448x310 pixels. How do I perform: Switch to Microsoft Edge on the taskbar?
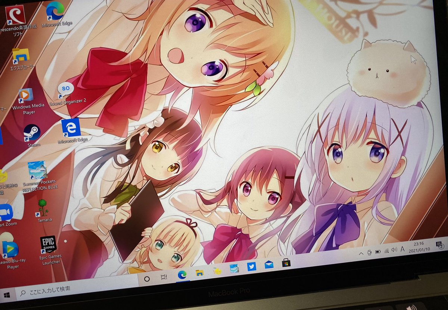click(182, 275)
